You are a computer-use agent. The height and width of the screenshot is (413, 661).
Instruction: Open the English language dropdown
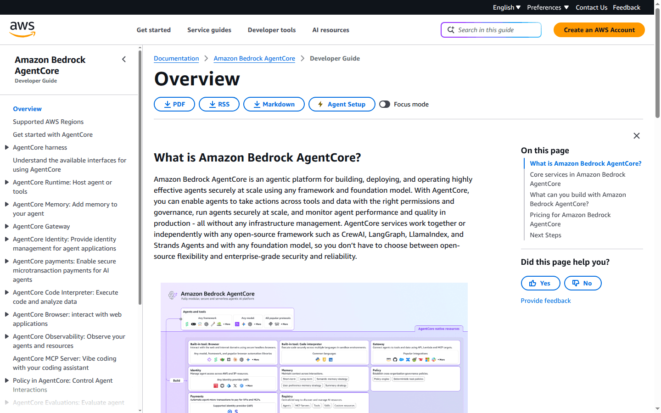click(507, 7)
